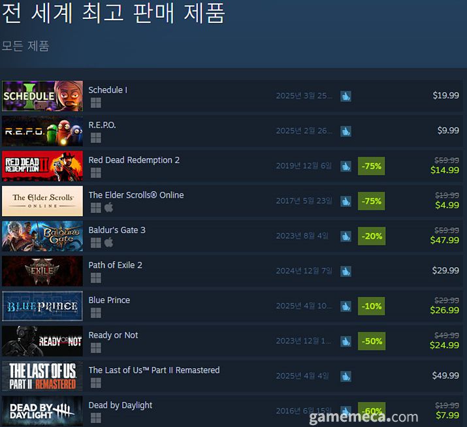This screenshot has width=467, height=427.
Task: Click the review thumbs-up icon for Path of Exile 2
Action: (x=346, y=272)
